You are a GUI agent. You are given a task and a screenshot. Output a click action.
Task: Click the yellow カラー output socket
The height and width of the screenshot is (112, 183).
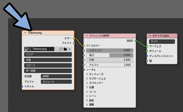tap(74, 38)
